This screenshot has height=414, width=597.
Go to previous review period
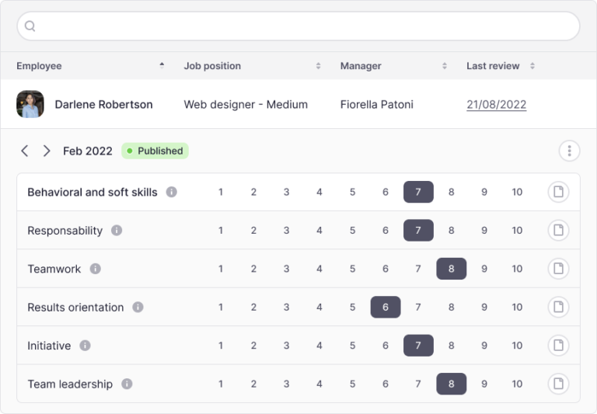click(x=25, y=151)
